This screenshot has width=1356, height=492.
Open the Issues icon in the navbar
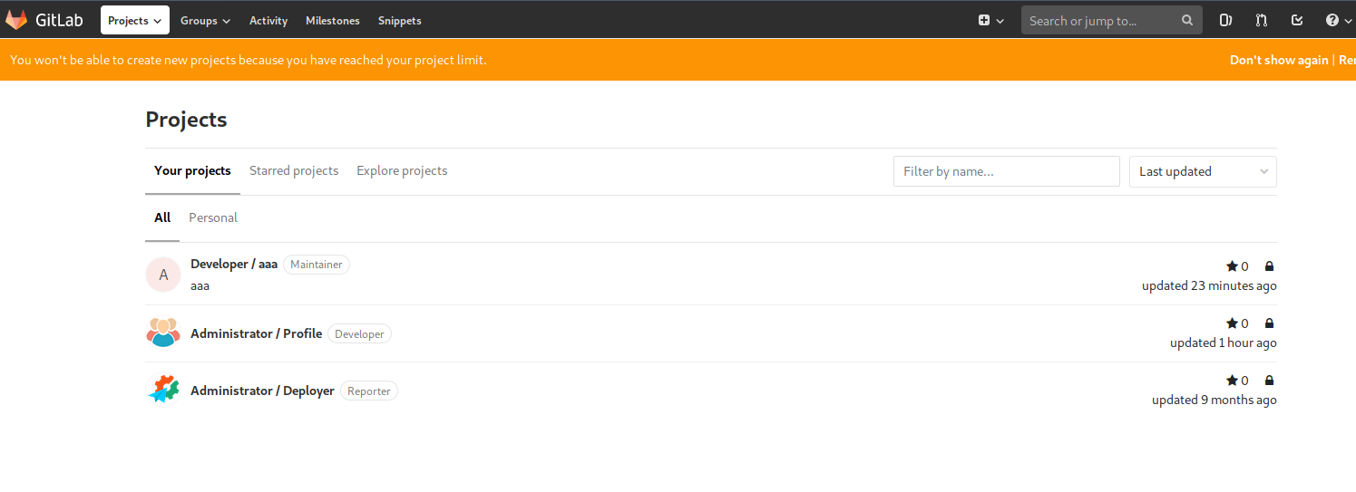pyautogui.click(x=1225, y=20)
